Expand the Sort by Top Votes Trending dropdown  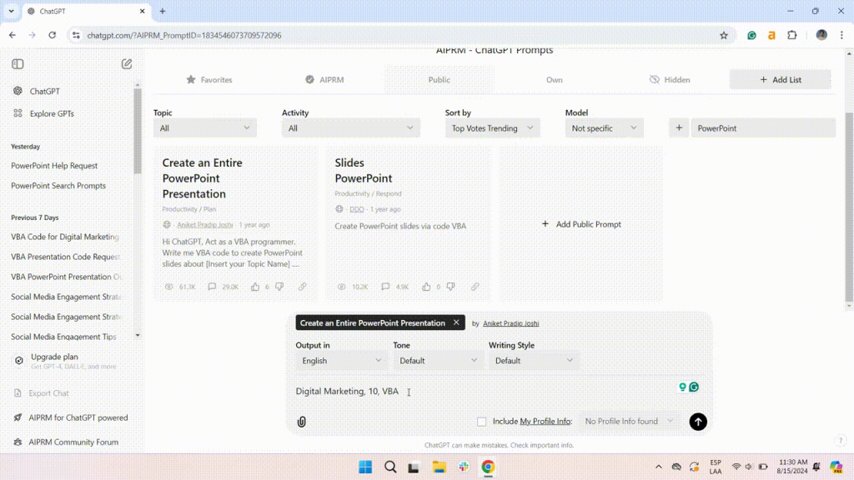click(x=493, y=128)
